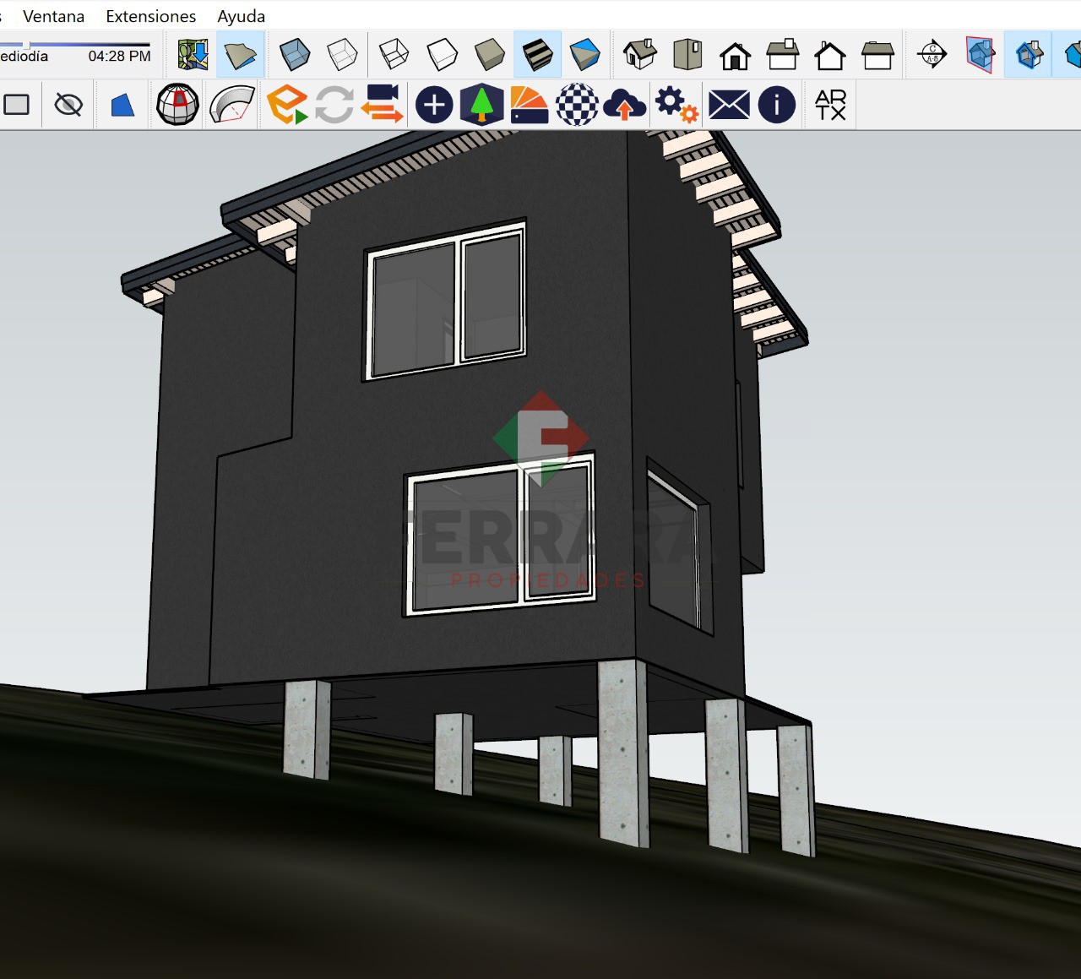Image resolution: width=1081 pixels, height=979 pixels.
Task: Click the gray sync arrows icon
Action: coord(334,105)
